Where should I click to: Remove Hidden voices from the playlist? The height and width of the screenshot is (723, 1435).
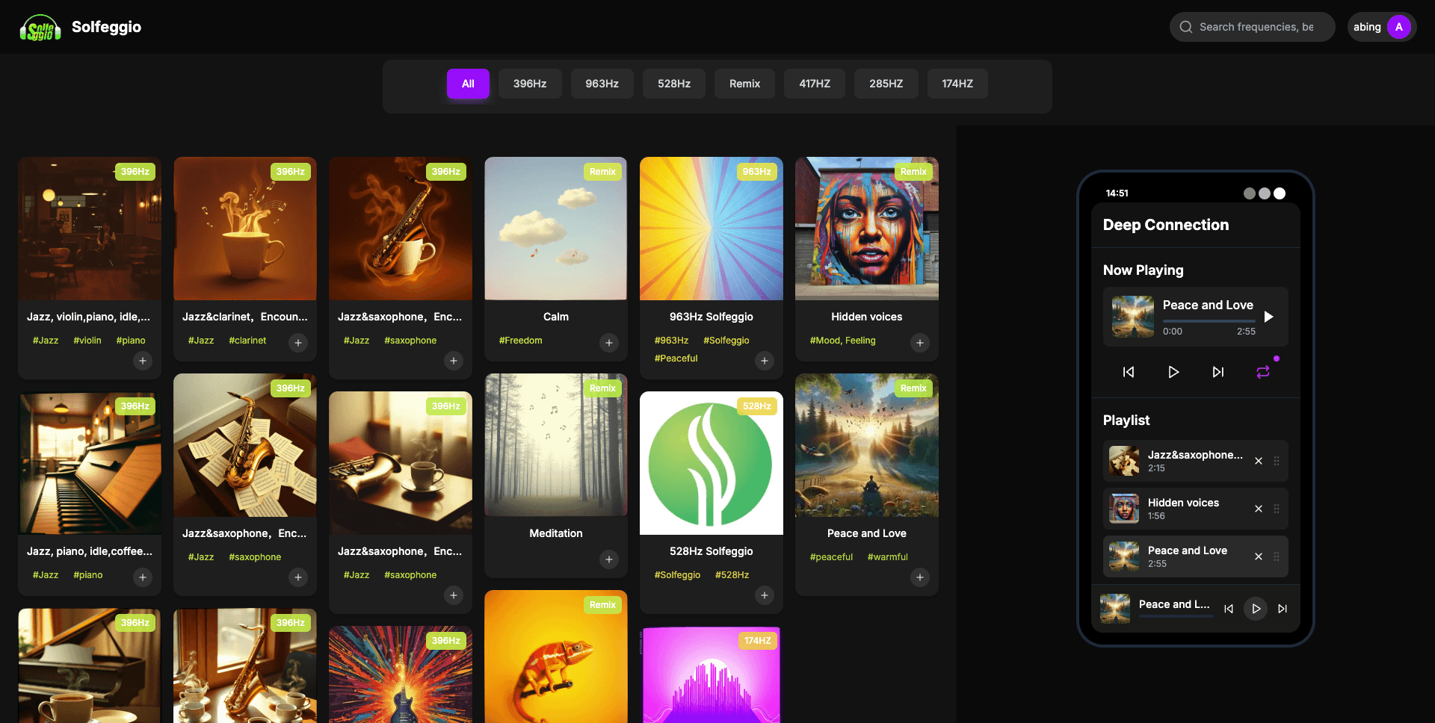coord(1259,509)
